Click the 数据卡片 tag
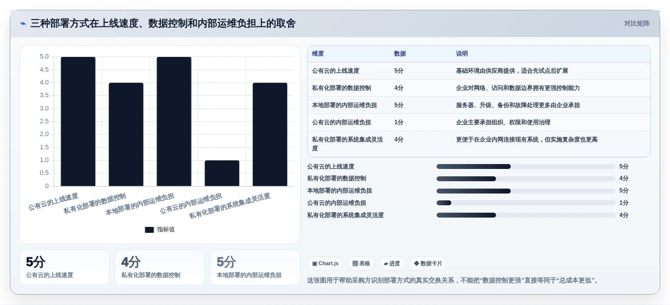 click(x=428, y=264)
